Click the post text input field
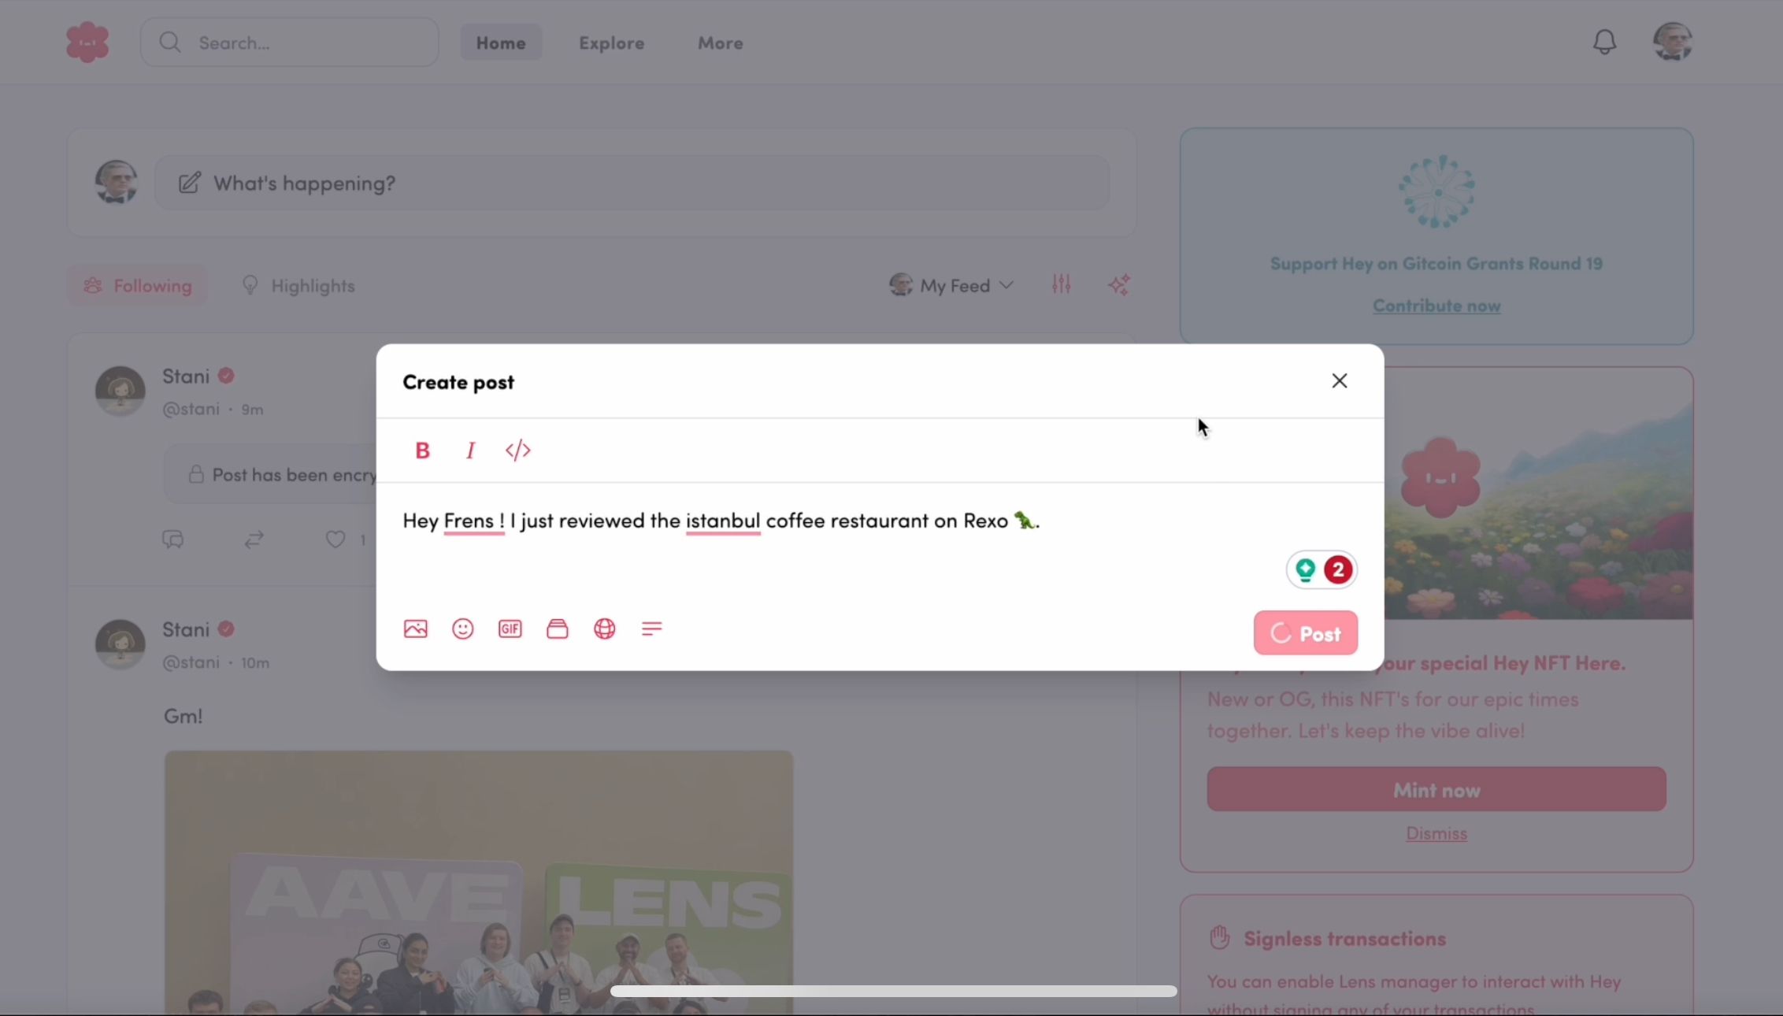 pos(721,521)
